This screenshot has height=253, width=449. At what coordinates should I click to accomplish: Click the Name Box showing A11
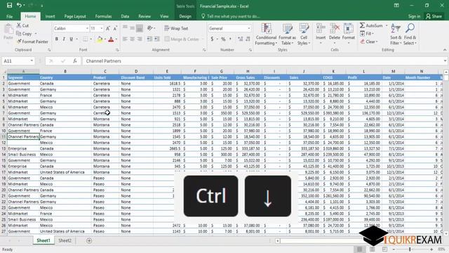coord(18,61)
